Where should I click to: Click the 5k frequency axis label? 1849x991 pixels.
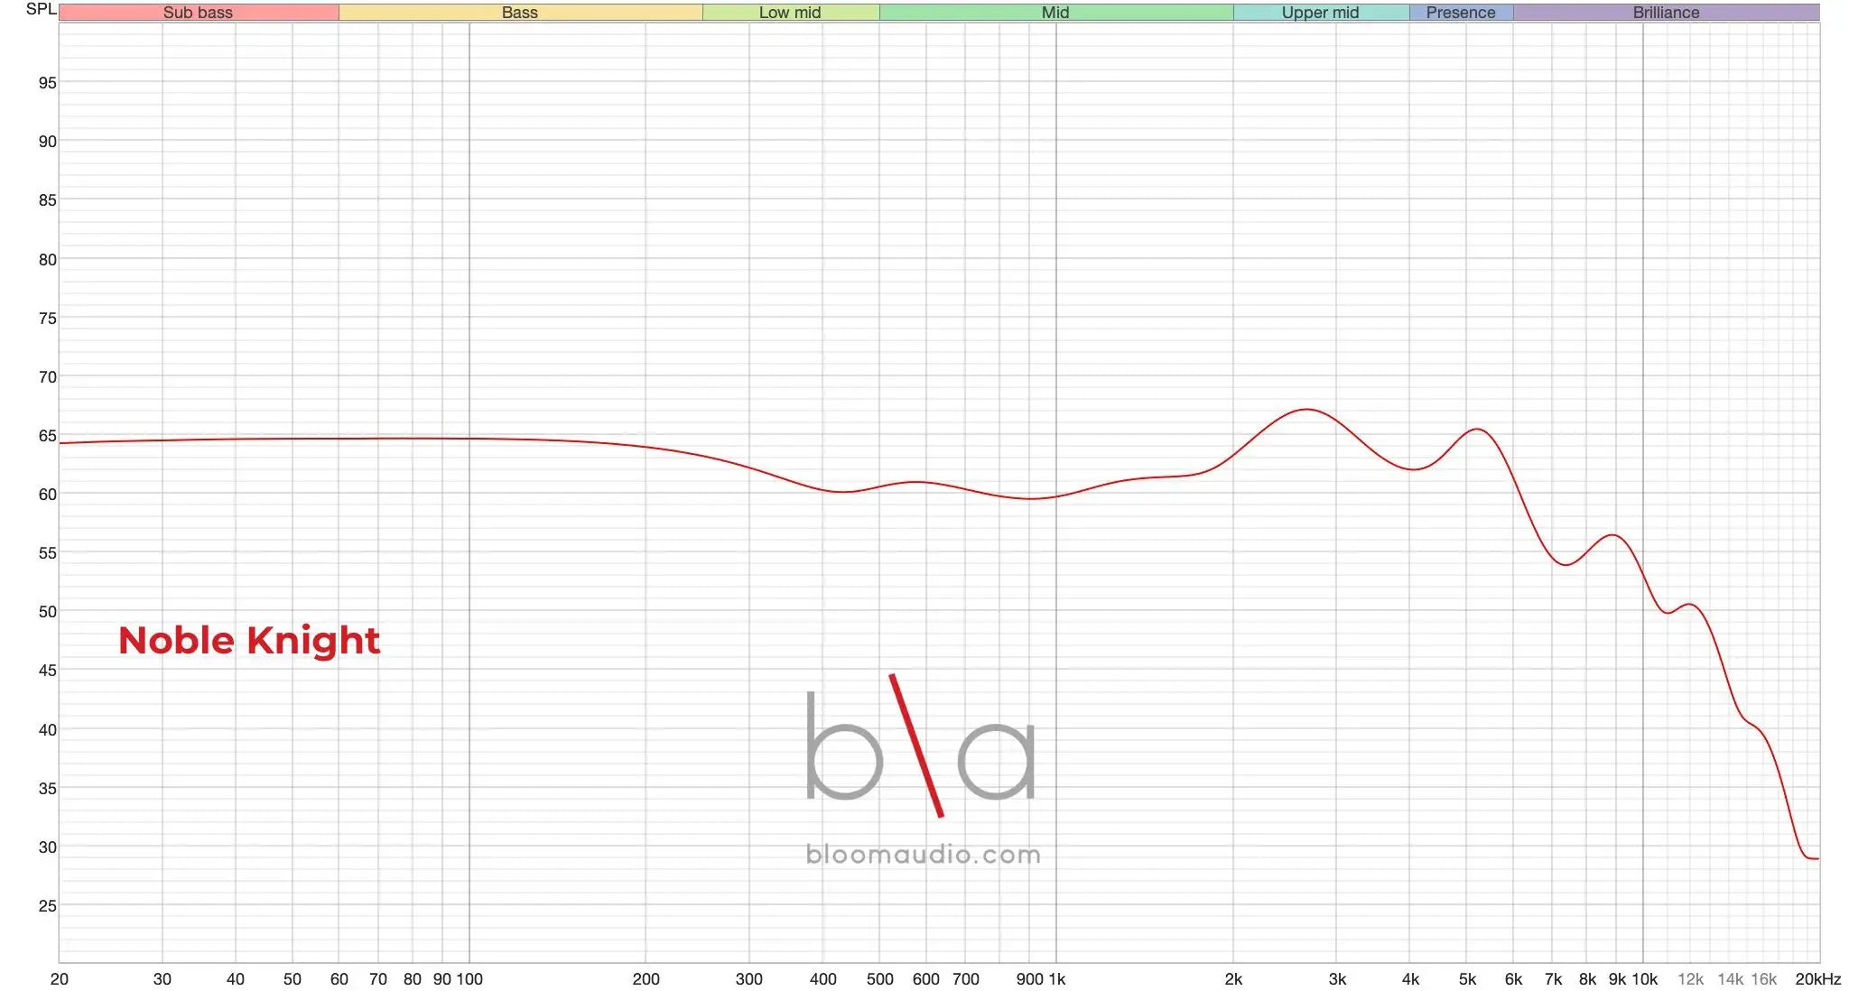coord(1467,979)
